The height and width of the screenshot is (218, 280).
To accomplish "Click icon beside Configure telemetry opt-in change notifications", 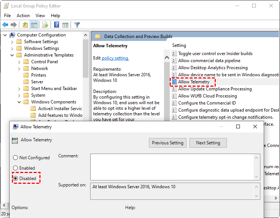I will 174,117.
